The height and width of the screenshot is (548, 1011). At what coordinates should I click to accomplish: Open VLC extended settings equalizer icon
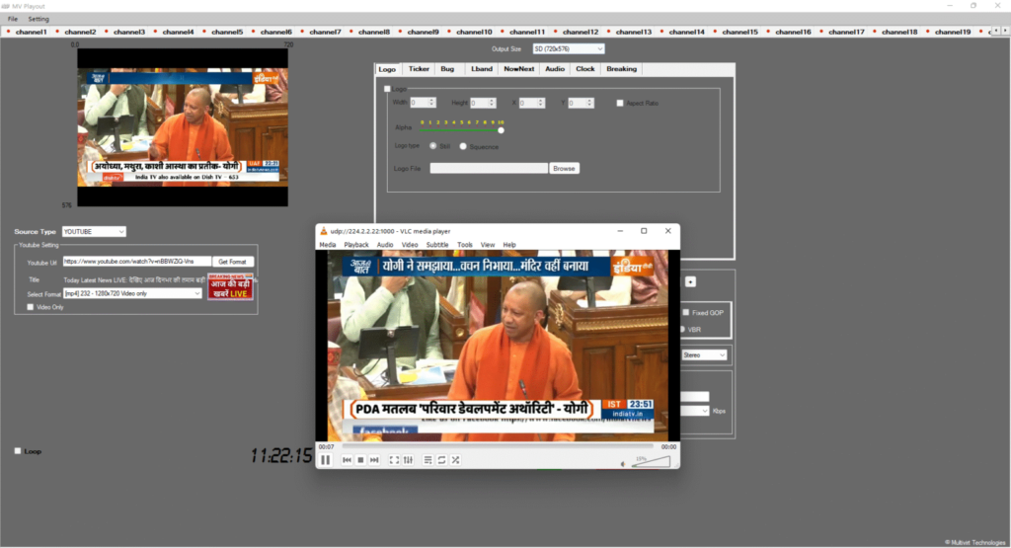[x=408, y=460]
